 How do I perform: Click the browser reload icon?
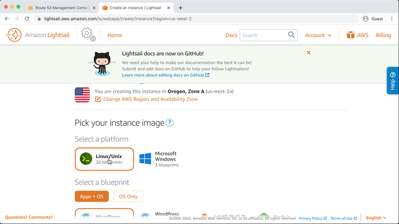[x=27, y=19]
